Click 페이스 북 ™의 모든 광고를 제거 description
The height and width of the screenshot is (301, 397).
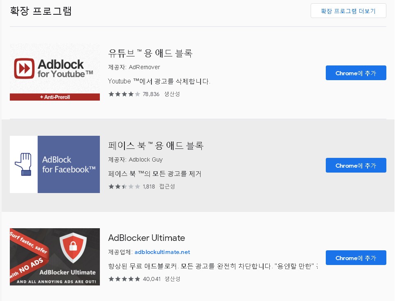click(155, 173)
